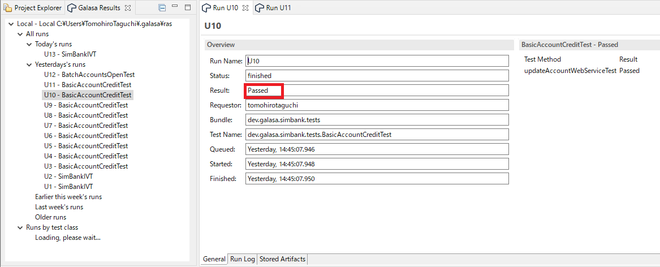
Task: Select U11 - BasicAccountCreditTest run
Action: (88, 85)
